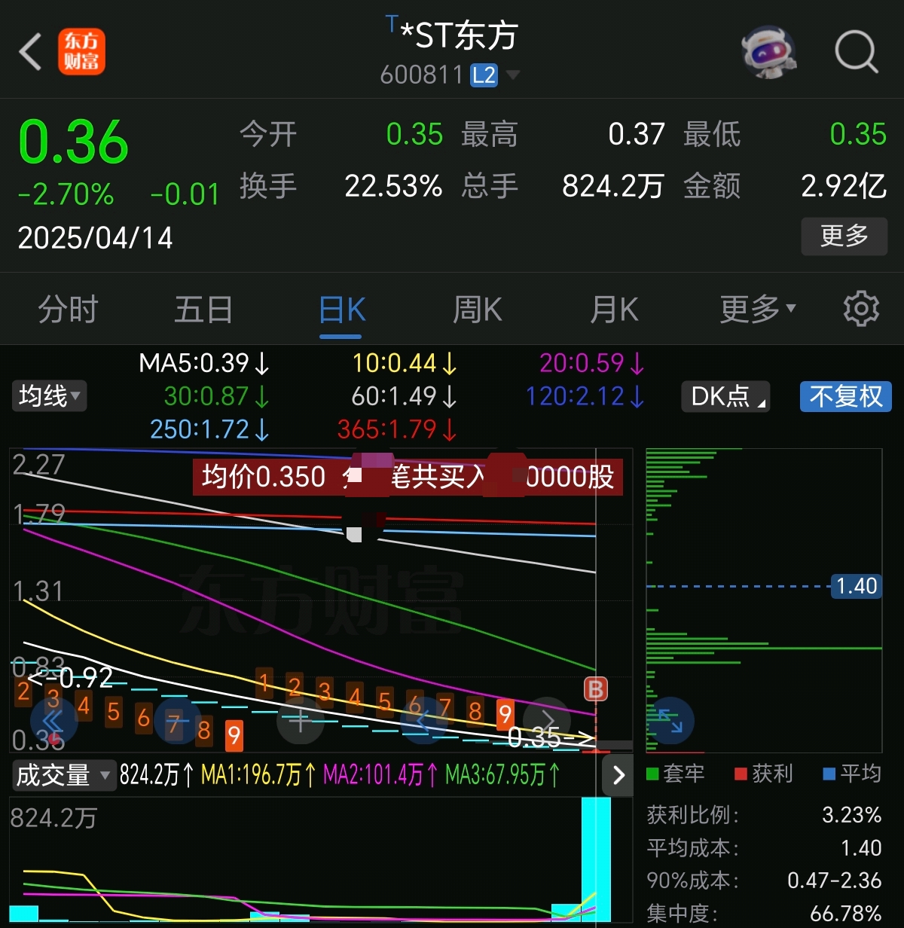
Task: Open the chart settings gear icon
Action: coord(861,309)
